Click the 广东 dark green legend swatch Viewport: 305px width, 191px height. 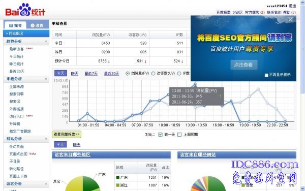tap(117, 177)
